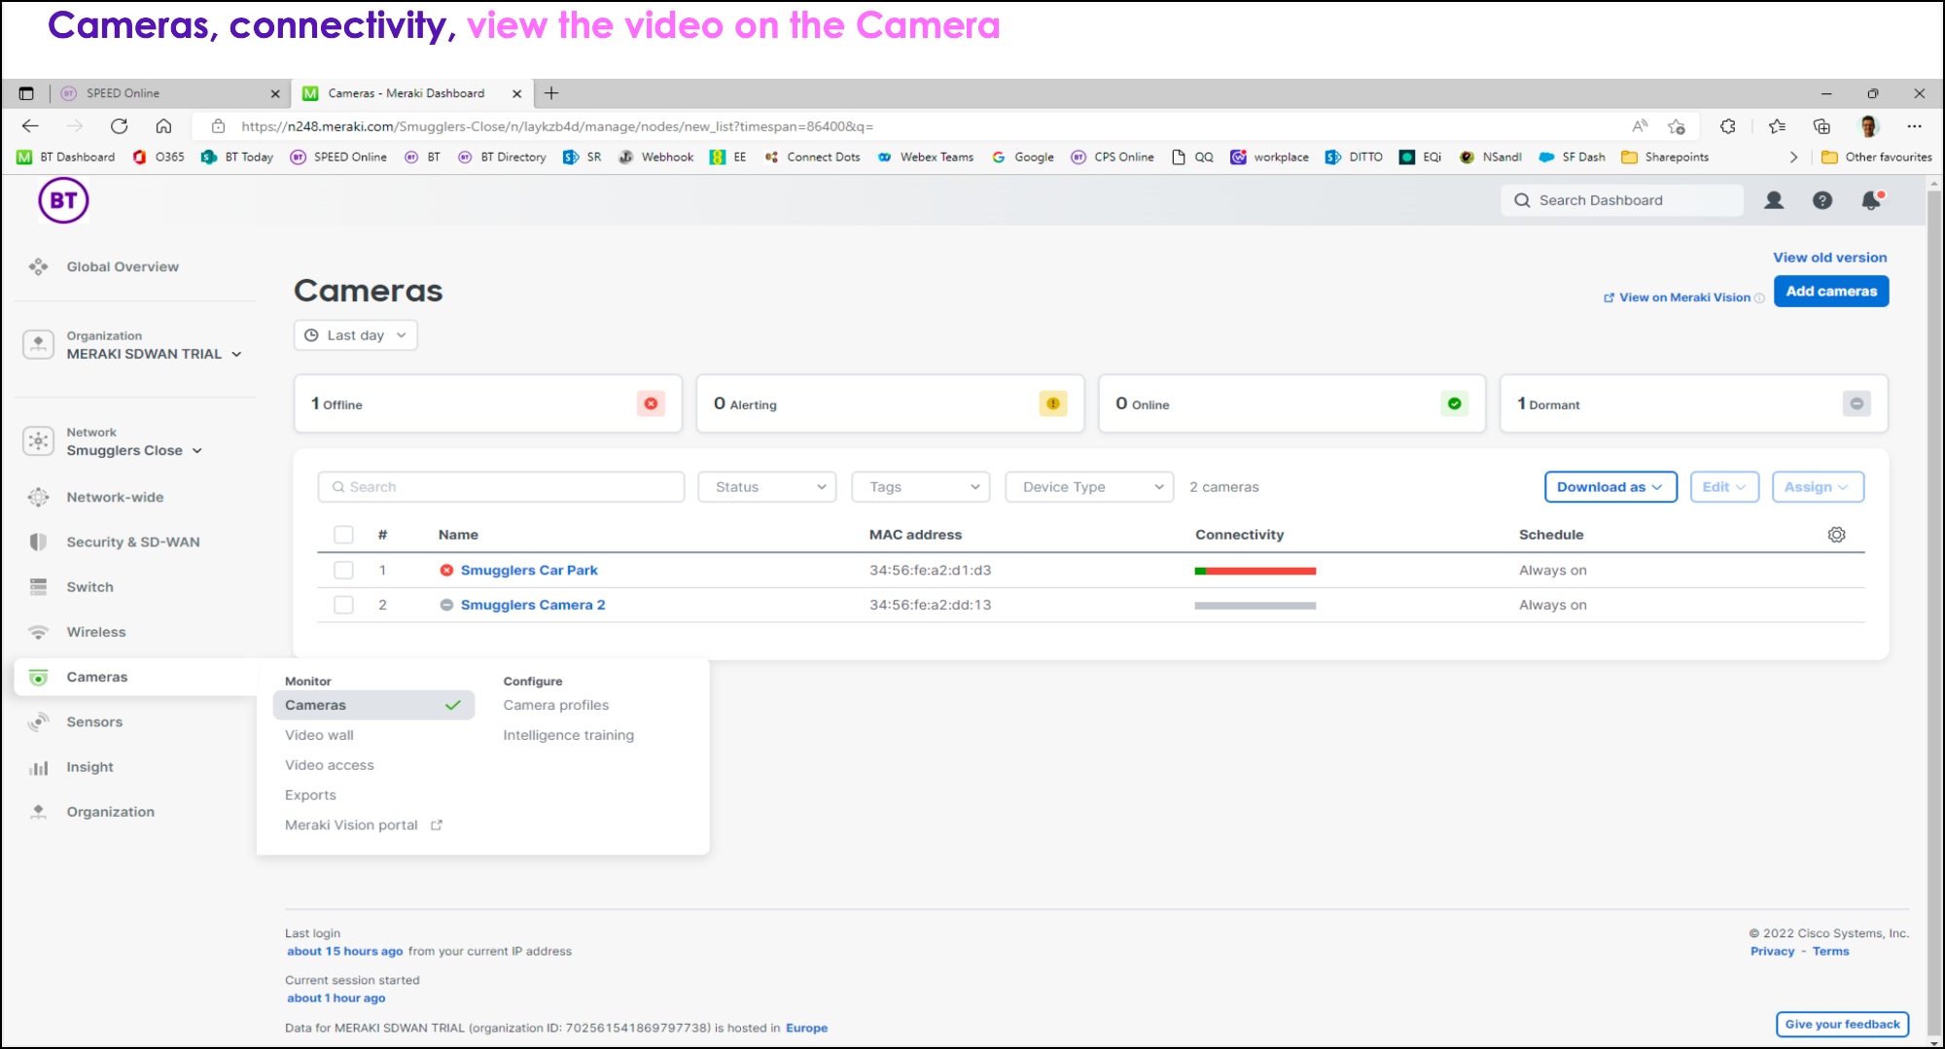Click the Add cameras button
The image size is (1945, 1049).
pos(1830,291)
